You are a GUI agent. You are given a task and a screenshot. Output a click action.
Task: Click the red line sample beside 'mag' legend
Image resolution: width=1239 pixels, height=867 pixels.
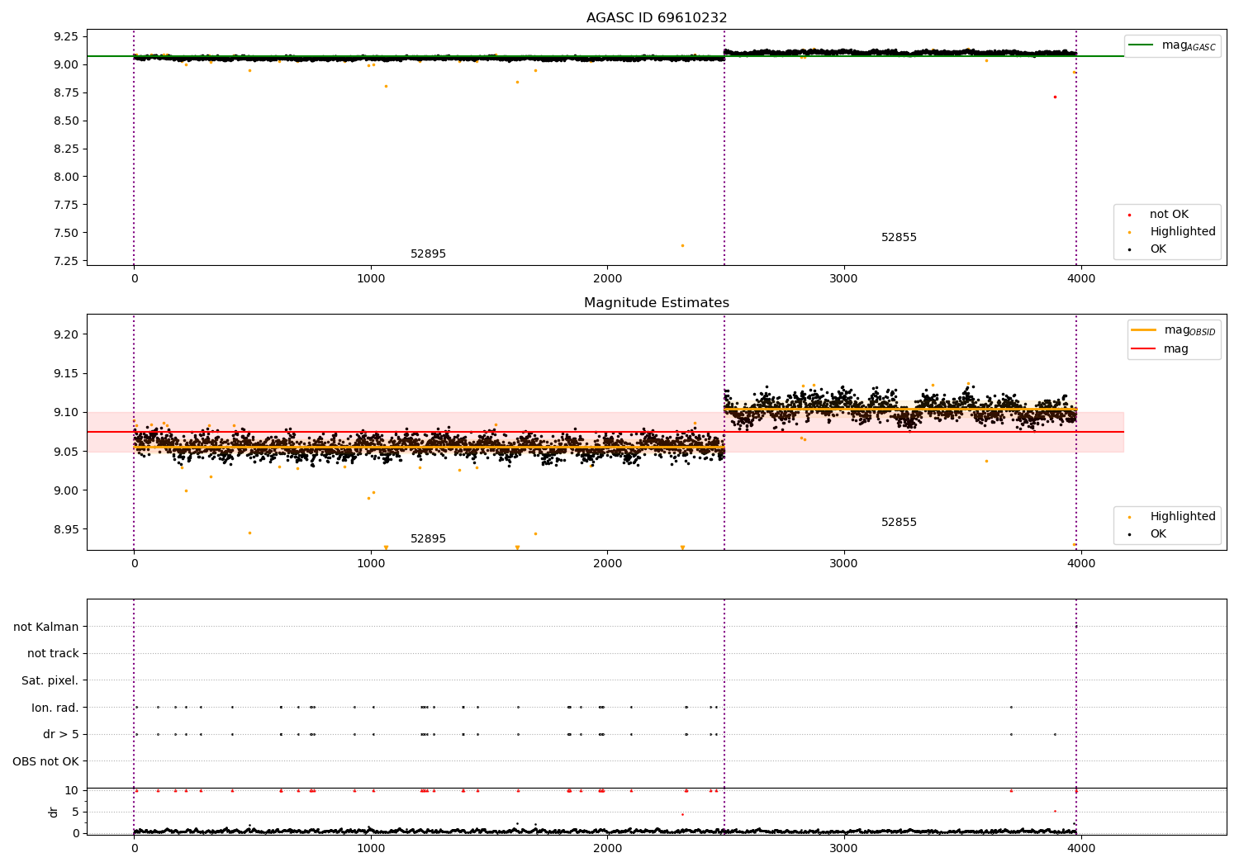[x=1144, y=349]
